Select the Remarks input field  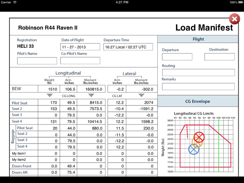click(x=198, y=86)
